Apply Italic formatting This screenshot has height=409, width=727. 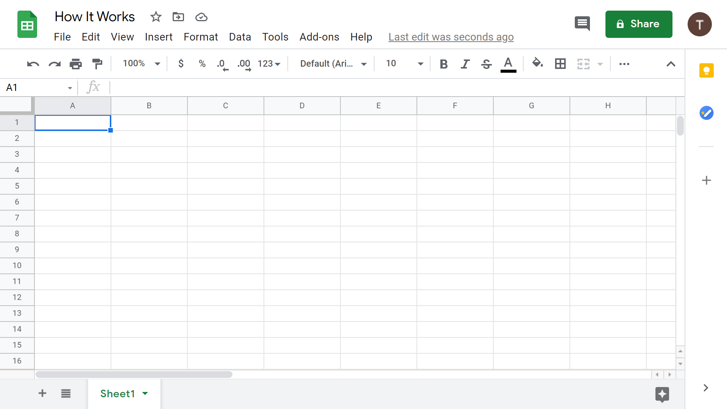coord(465,64)
